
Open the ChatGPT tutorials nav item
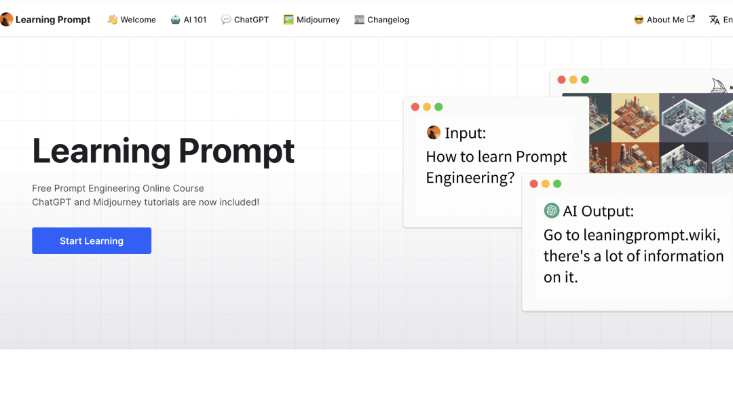(x=245, y=20)
